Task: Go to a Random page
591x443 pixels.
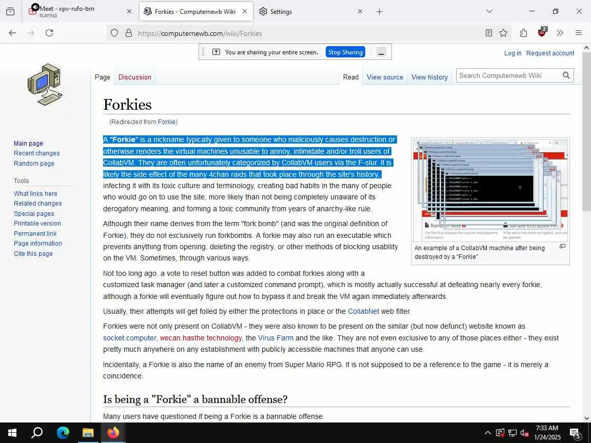Action: (x=34, y=164)
